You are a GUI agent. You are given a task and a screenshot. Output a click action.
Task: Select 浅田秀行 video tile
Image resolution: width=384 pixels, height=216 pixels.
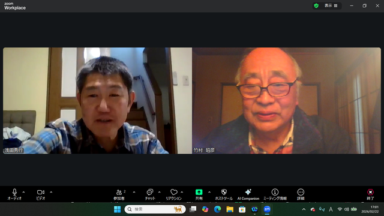[x=97, y=101]
